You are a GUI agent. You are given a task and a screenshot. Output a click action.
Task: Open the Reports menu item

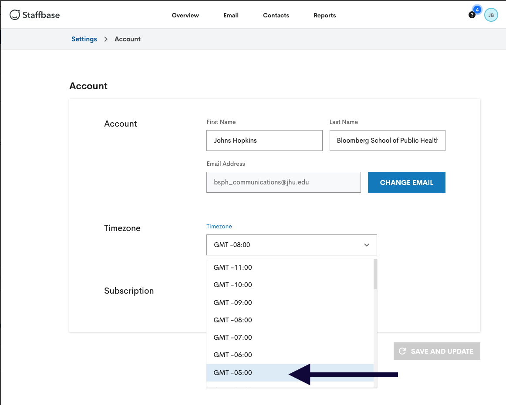click(x=325, y=15)
